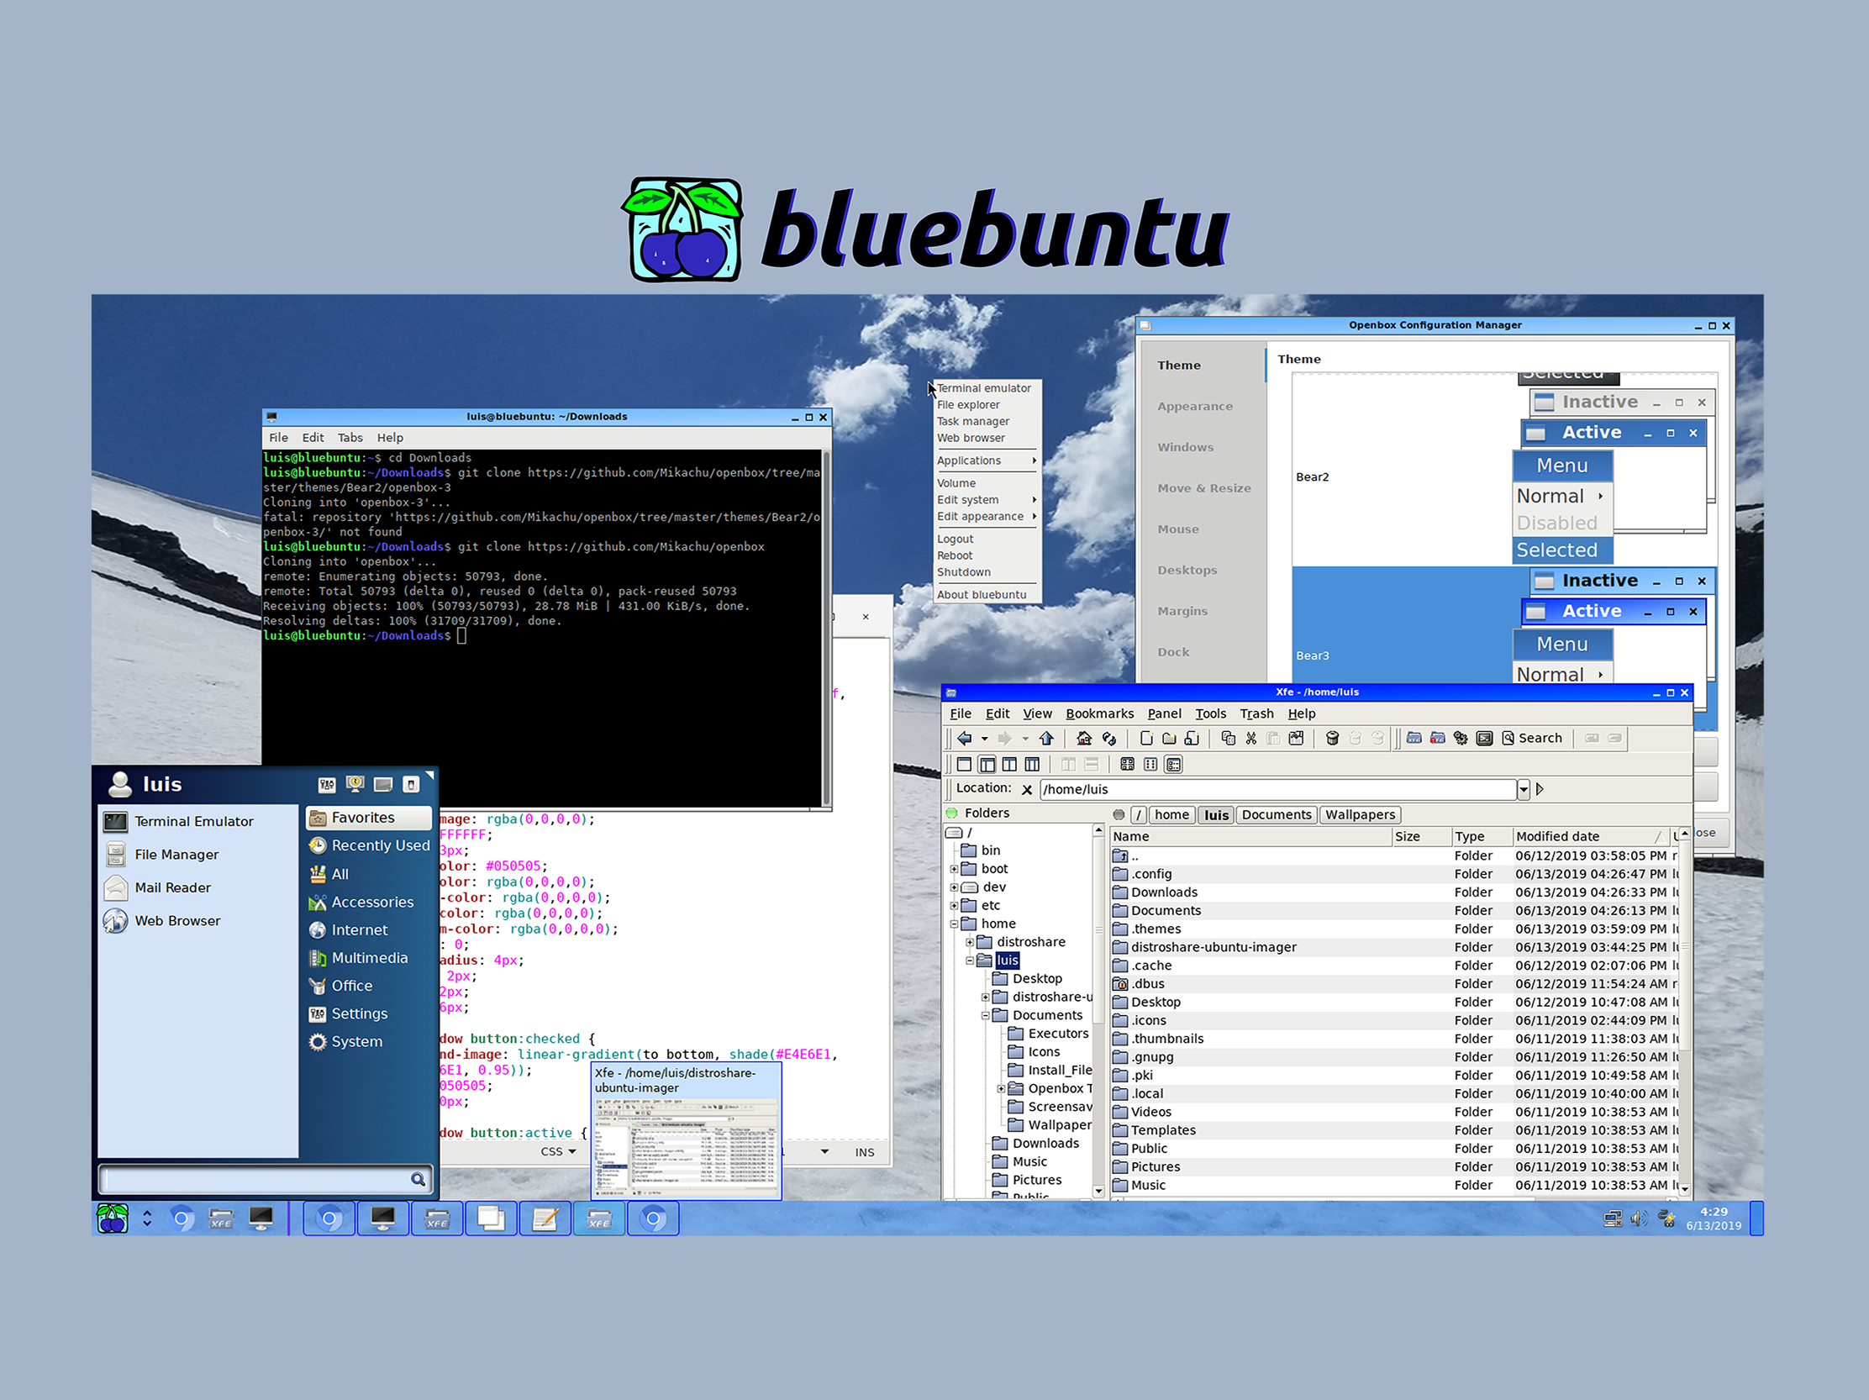Launch new Xfe window icon

[x=1414, y=739]
